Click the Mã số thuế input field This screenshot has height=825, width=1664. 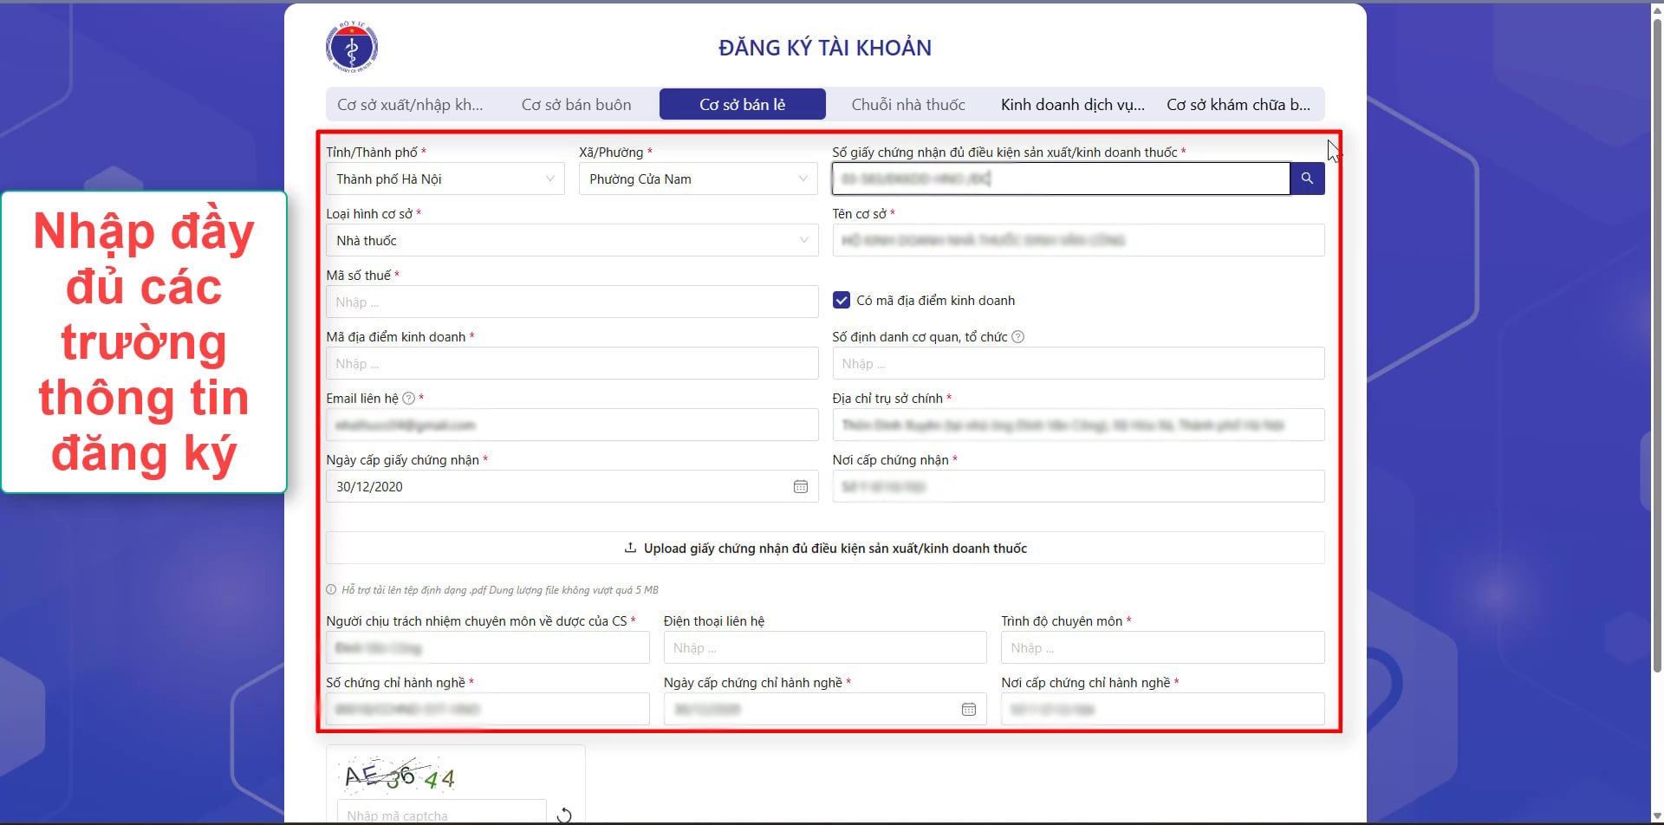coord(572,302)
